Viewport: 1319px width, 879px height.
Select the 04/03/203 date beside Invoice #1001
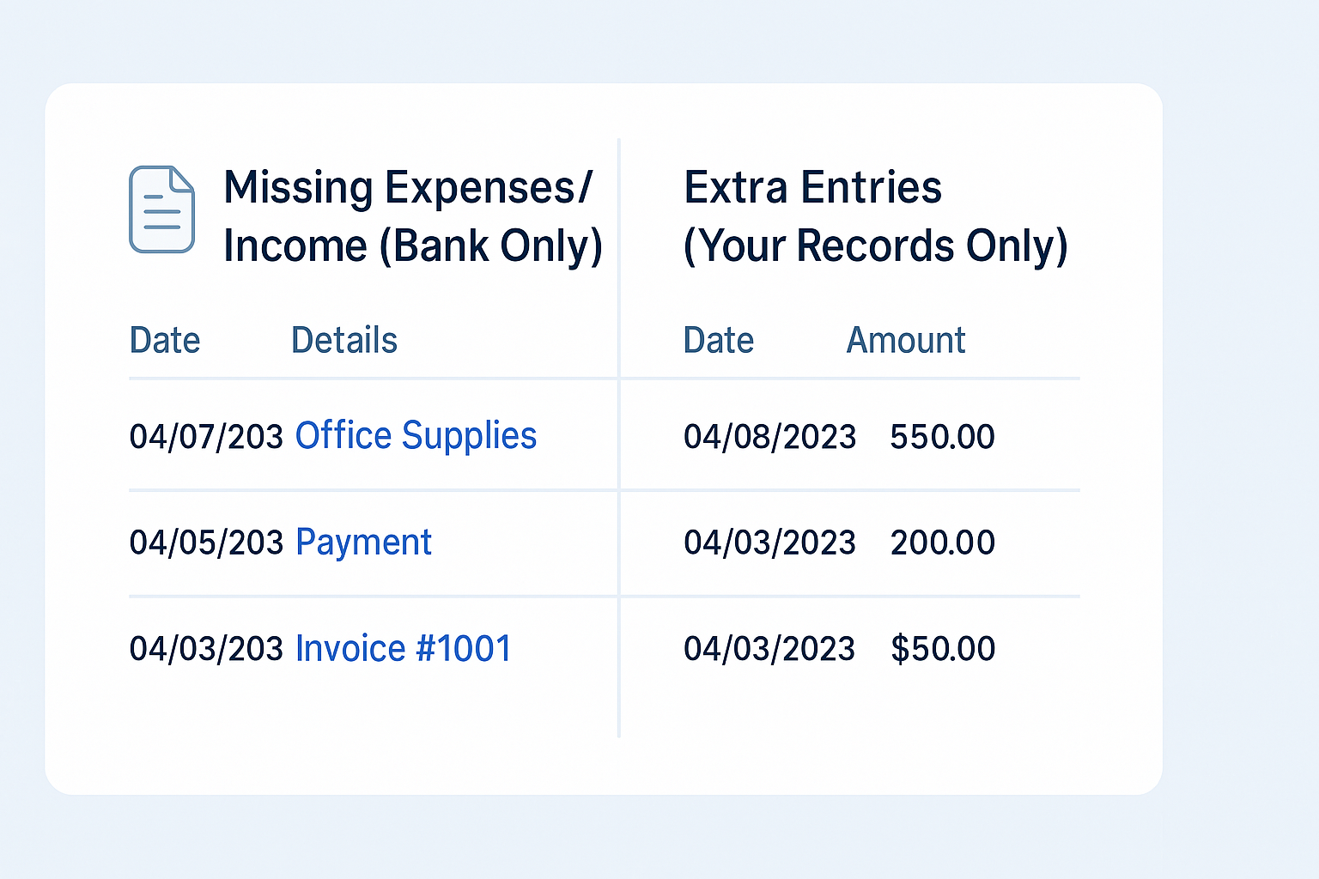[x=206, y=649]
